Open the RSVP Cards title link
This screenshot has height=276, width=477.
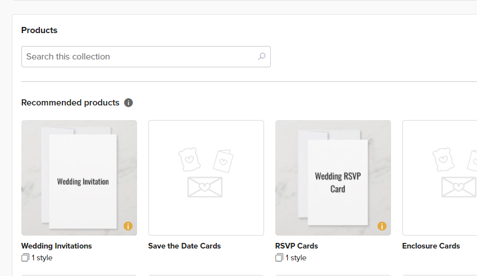[297, 246]
